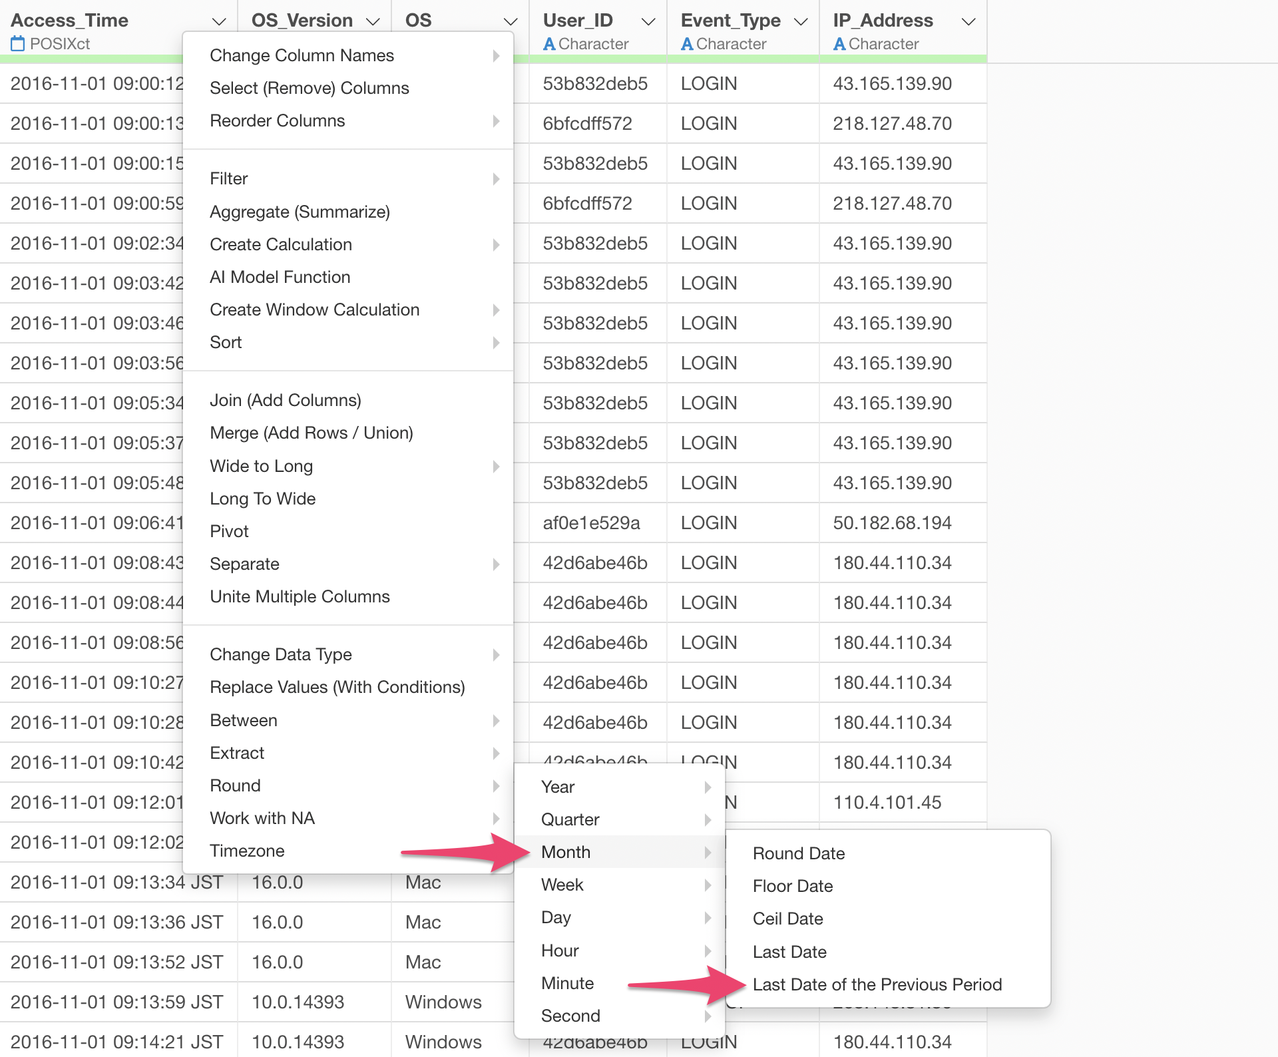Choose Select (Remove) Columns option
This screenshot has width=1278, height=1057.
309,88
